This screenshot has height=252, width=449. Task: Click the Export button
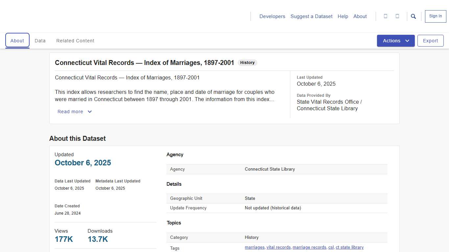click(430, 40)
